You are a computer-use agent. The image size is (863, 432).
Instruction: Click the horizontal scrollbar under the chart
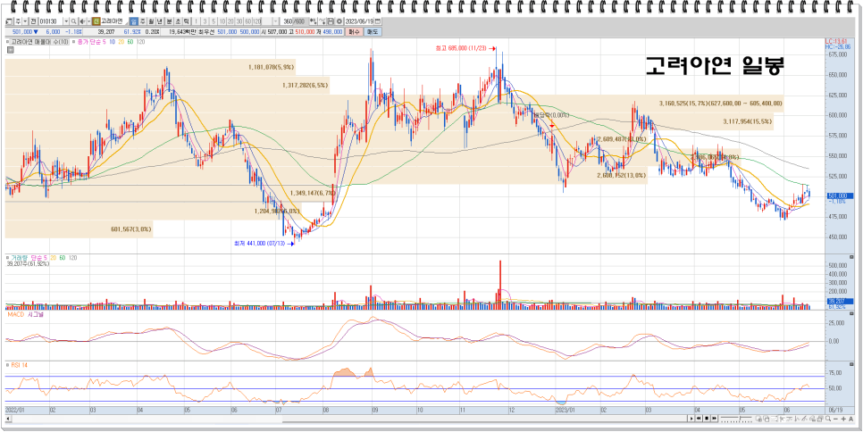pyautogui.click(x=347, y=419)
